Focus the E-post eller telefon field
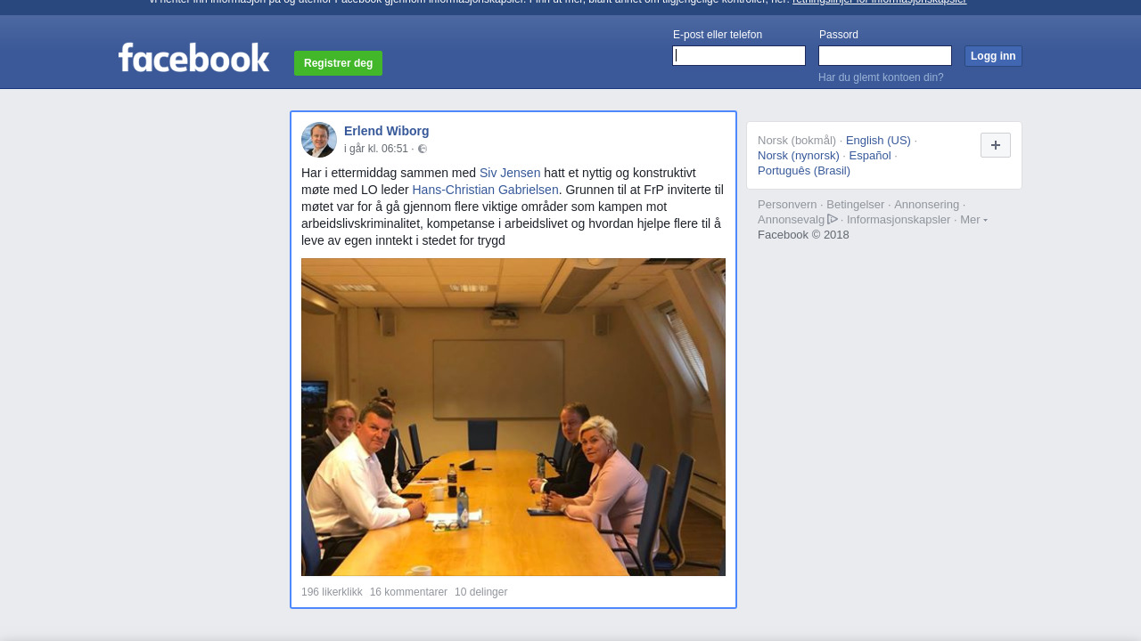The width and height of the screenshot is (1141, 641). [x=739, y=56]
